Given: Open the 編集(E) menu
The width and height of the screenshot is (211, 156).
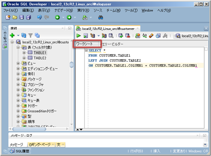Looking at the screenshot, I should (28, 10).
